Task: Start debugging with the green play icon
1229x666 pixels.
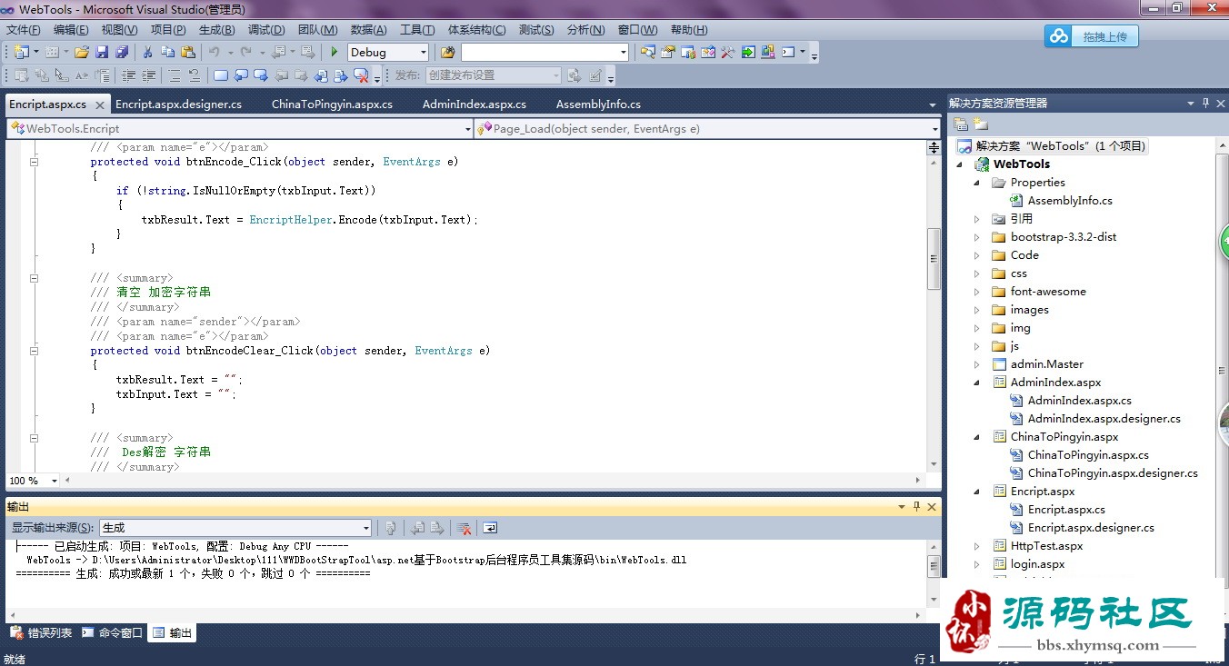Action: click(334, 52)
